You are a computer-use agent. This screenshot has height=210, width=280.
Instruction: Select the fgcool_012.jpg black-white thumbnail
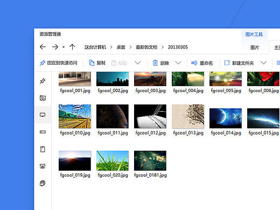tap(150, 116)
